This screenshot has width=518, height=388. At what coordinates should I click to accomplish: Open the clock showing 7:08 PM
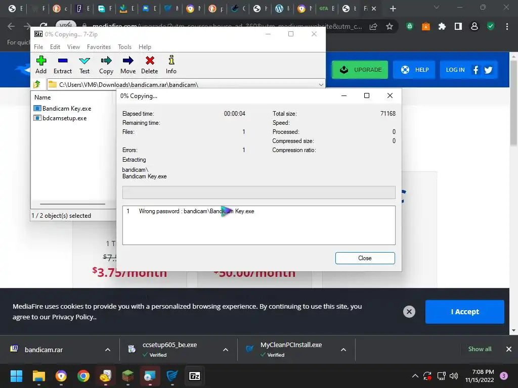pyautogui.click(x=480, y=376)
